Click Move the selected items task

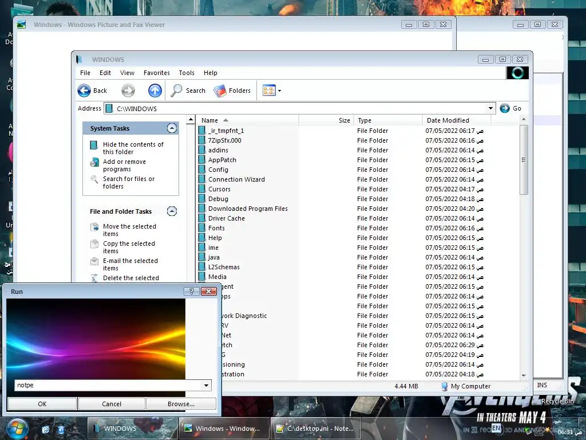(x=129, y=230)
